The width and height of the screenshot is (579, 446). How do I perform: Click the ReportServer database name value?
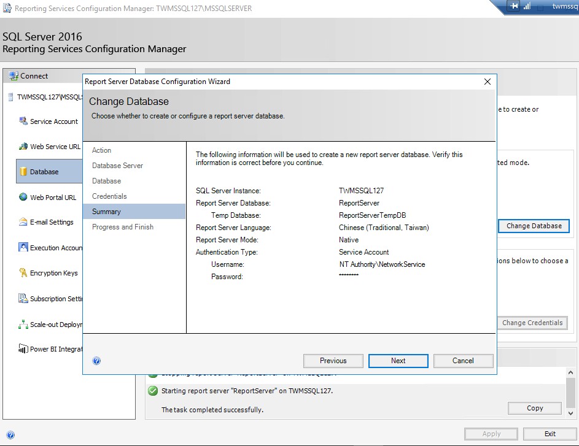click(359, 203)
